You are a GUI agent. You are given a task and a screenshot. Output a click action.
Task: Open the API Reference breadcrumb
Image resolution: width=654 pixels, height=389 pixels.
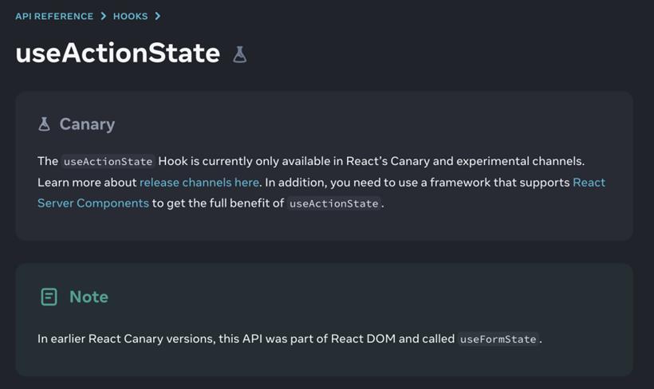click(54, 16)
